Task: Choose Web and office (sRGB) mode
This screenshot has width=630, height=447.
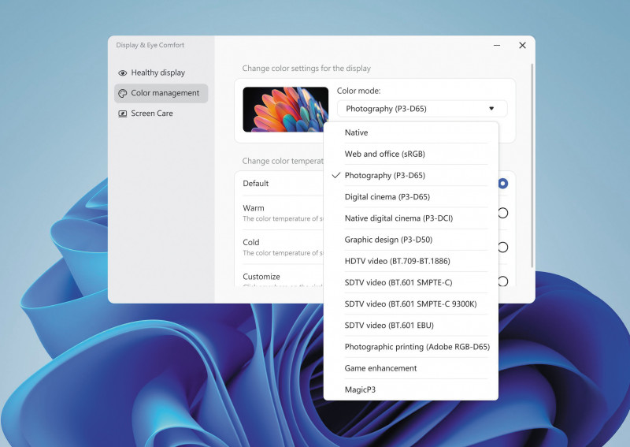Action: click(x=384, y=155)
